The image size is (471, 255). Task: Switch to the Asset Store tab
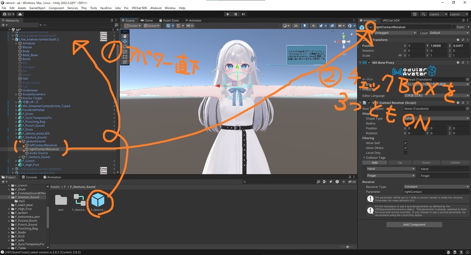168,20
